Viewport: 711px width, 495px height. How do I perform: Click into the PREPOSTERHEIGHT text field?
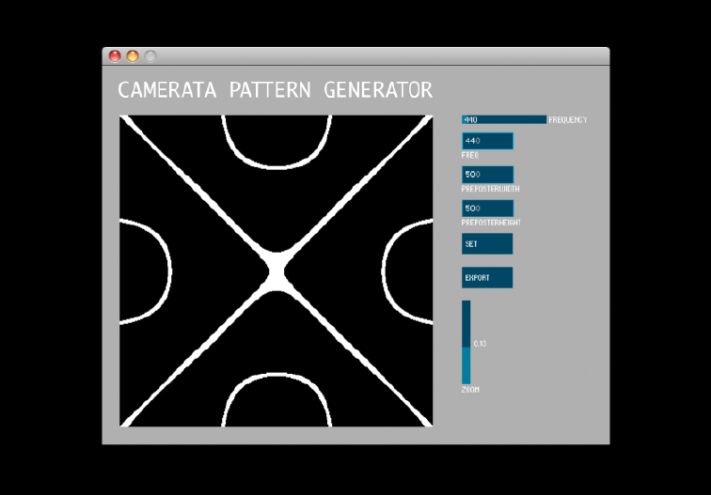[486, 209]
